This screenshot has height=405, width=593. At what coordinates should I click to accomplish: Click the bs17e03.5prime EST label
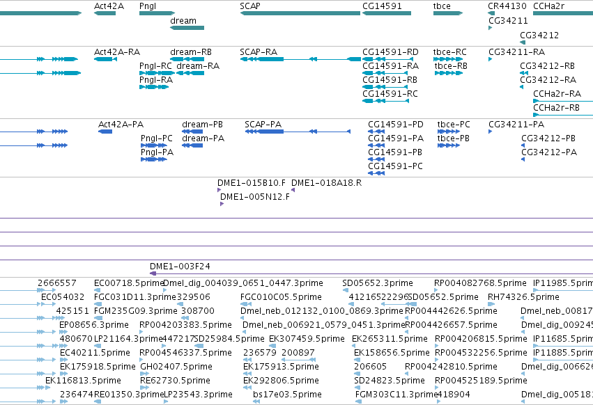point(287,395)
